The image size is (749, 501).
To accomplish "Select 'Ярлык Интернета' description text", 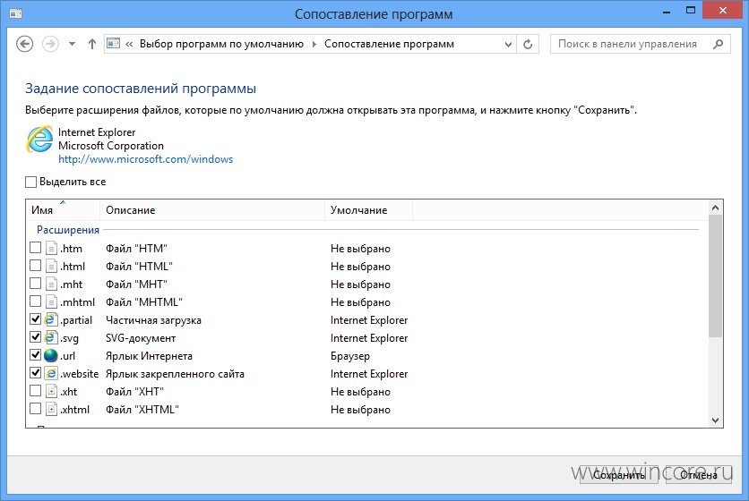I will [149, 356].
